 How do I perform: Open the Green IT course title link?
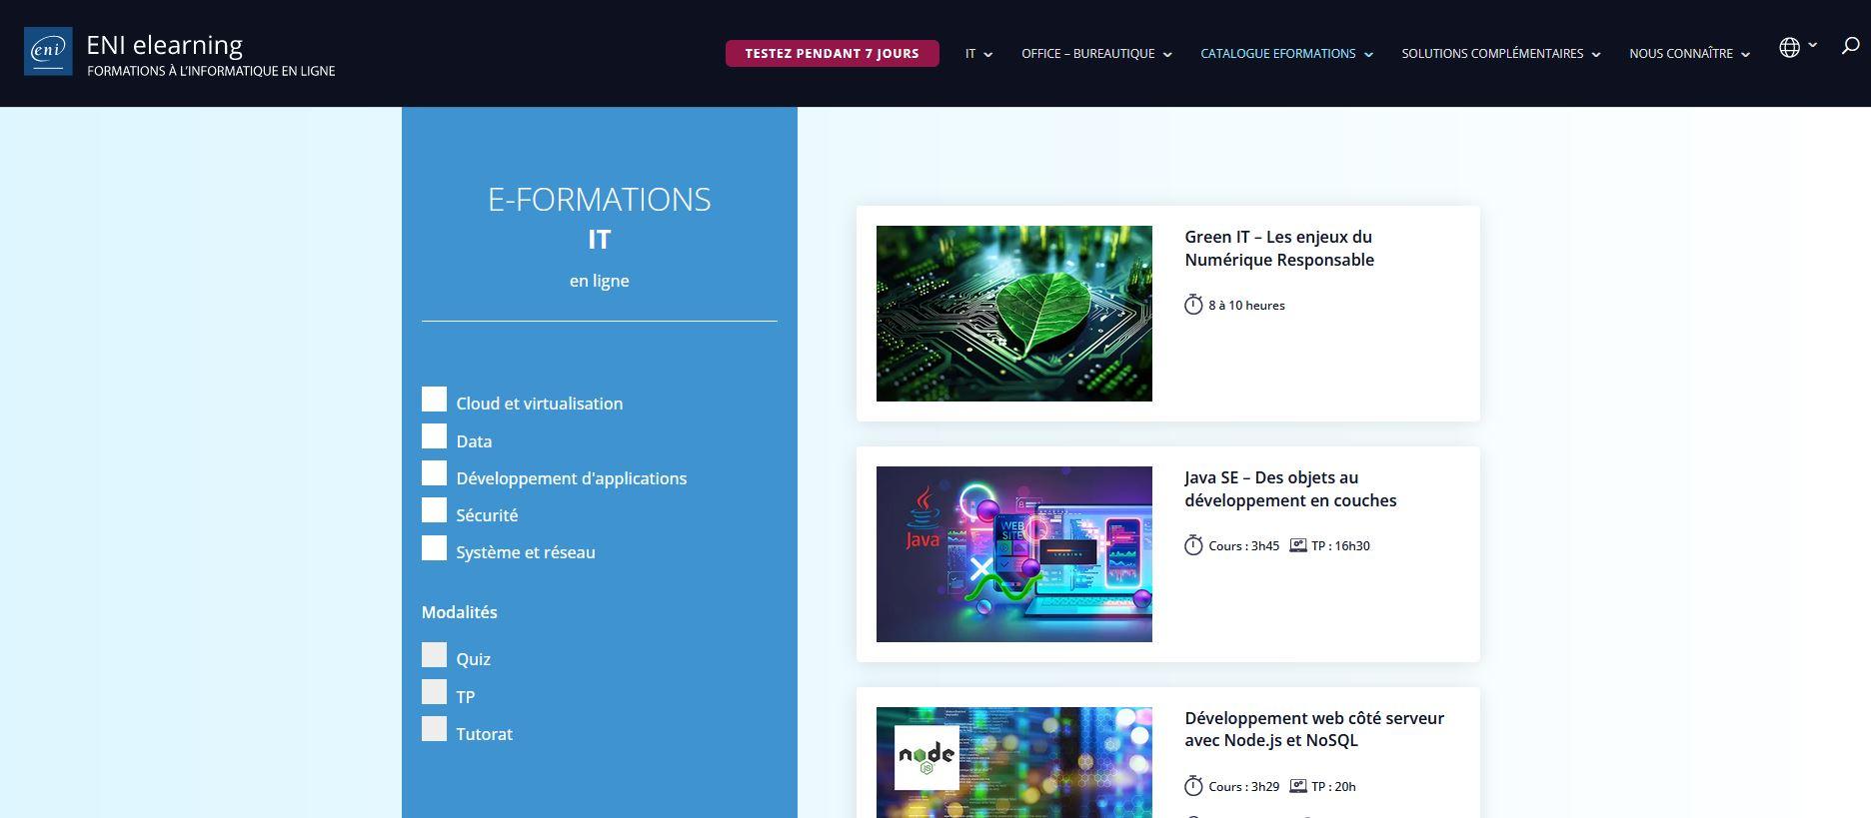pos(1279,248)
